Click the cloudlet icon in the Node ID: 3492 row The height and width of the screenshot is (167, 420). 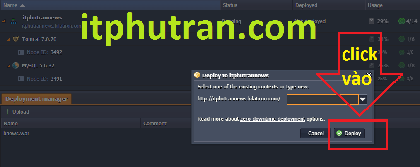pyautogui.click(x=401, y=52)
